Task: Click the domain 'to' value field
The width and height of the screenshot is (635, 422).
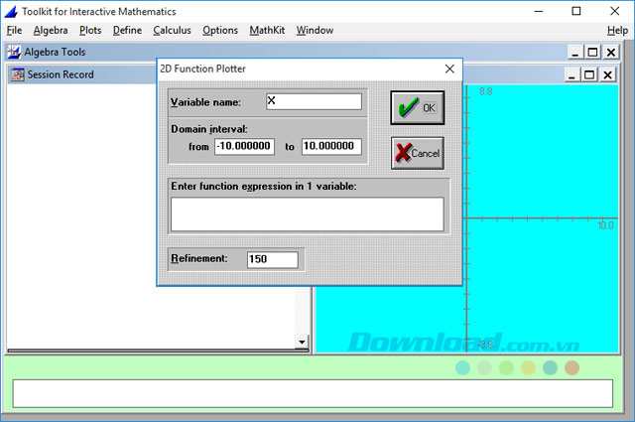Action: (331, 146)
